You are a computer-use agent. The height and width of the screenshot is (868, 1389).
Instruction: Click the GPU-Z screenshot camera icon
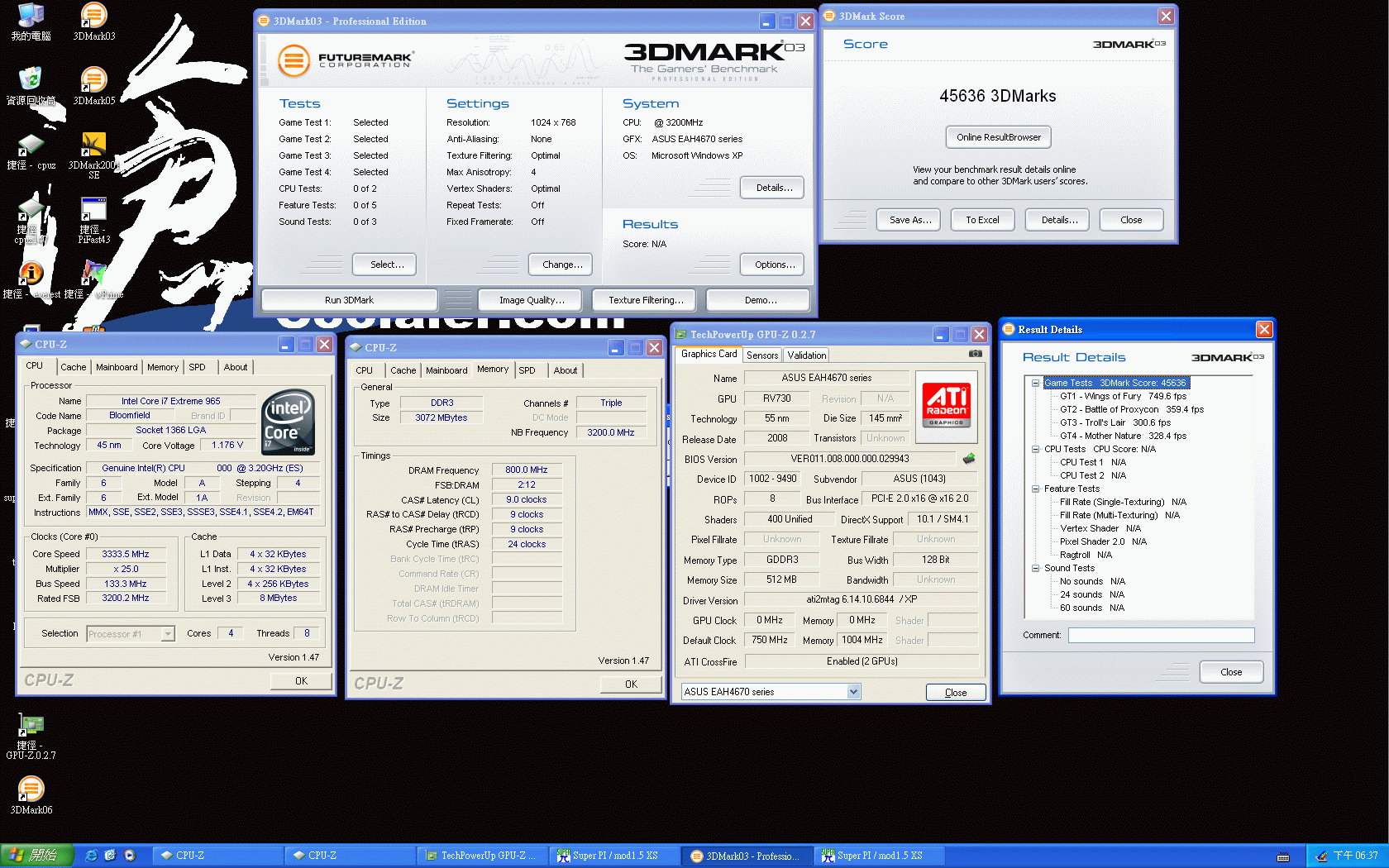976,354
